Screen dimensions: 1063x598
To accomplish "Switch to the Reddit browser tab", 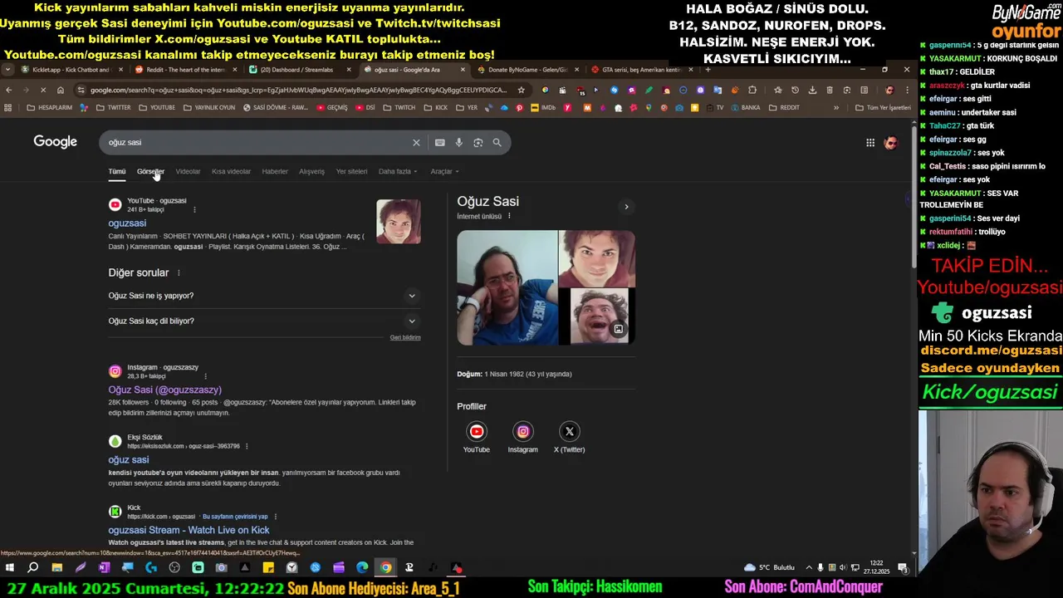I will 184,70.
